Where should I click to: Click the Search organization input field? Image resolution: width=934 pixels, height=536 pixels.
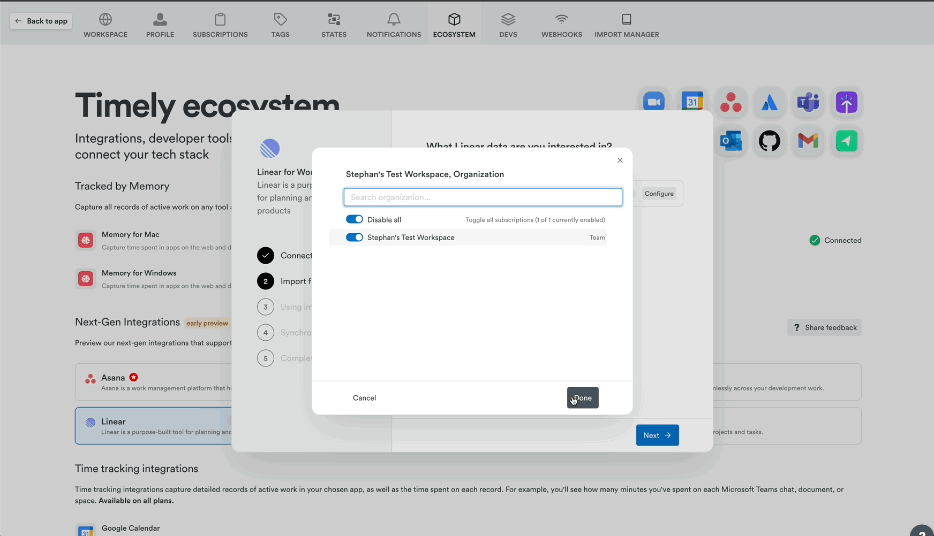[482, 197]
